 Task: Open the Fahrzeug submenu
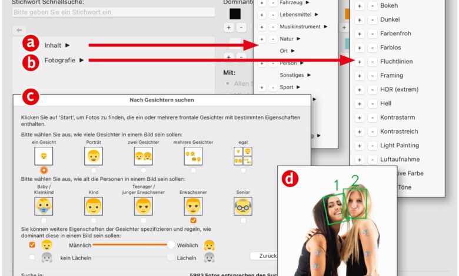pyautogui.click(x=294, y=2)
